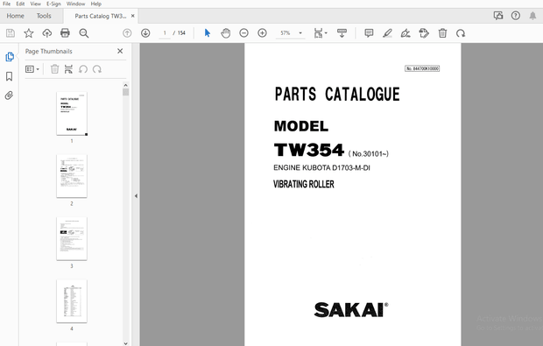Close the Parts Catalog document tab

tap(132, 16)
